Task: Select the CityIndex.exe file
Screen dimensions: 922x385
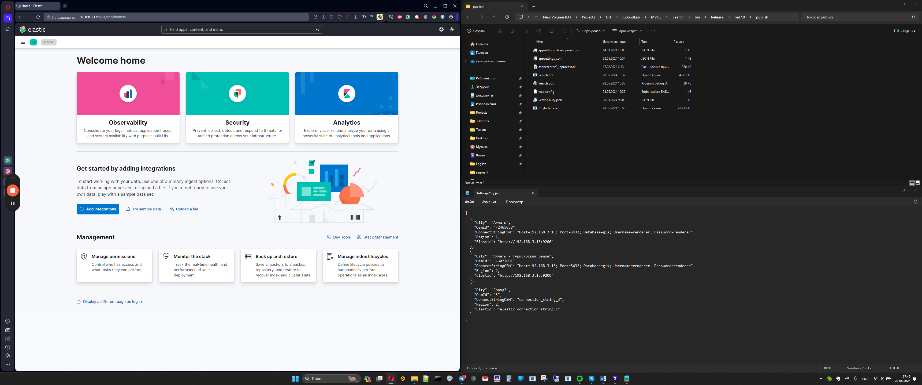Action: coord(548,108)
